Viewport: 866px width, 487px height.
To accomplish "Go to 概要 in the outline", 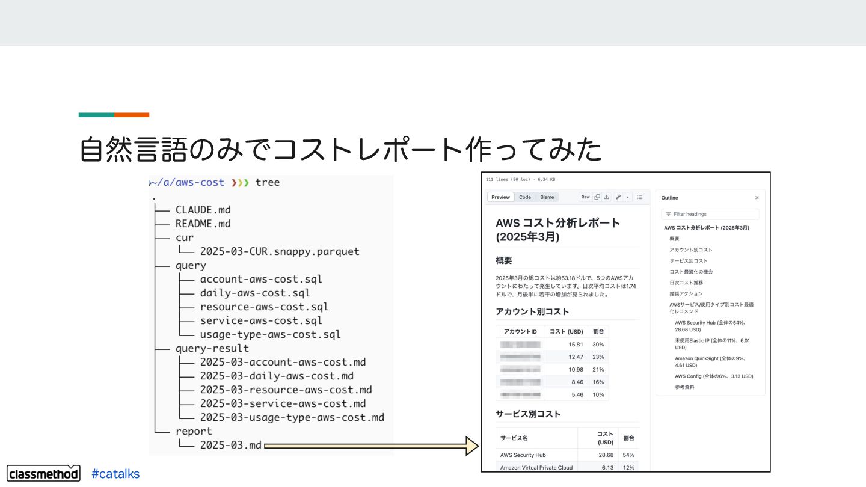I will (x=674, y=239).
